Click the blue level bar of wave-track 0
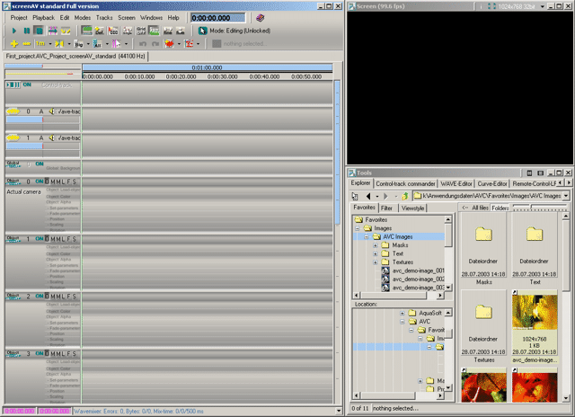 coord(24,120)
